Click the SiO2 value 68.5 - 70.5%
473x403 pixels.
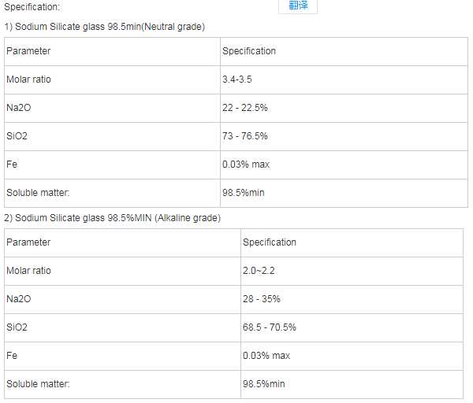(270, 327)
